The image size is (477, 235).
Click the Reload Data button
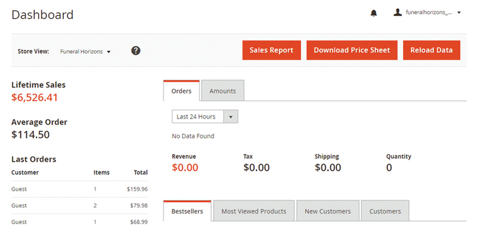point(431,50)
